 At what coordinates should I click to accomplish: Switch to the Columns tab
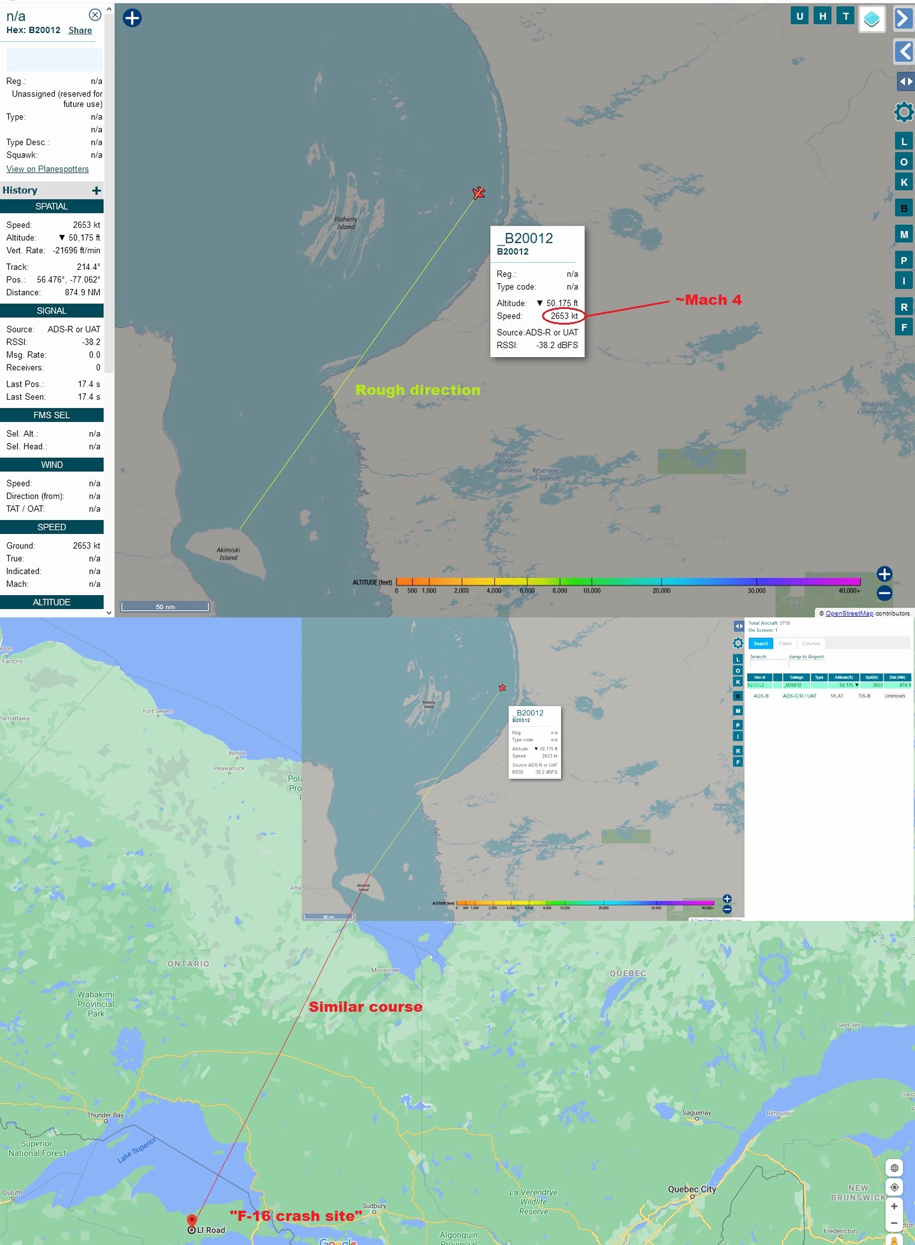click(x=811, y=643)
